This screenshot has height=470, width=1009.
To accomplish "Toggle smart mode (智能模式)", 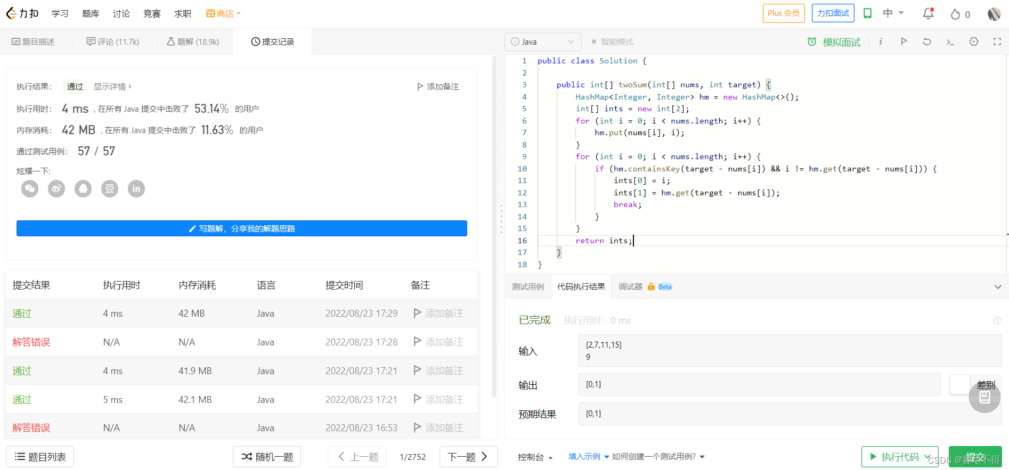I will click(x=612, y=42).
